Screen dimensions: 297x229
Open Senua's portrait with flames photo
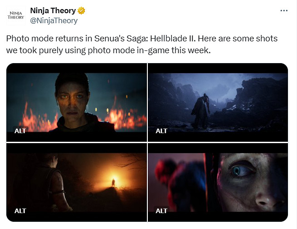pos(77,102)
